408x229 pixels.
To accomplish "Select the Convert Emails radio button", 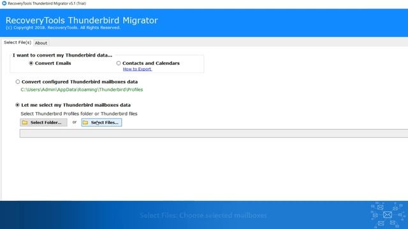I will click(x=31, y=63).
